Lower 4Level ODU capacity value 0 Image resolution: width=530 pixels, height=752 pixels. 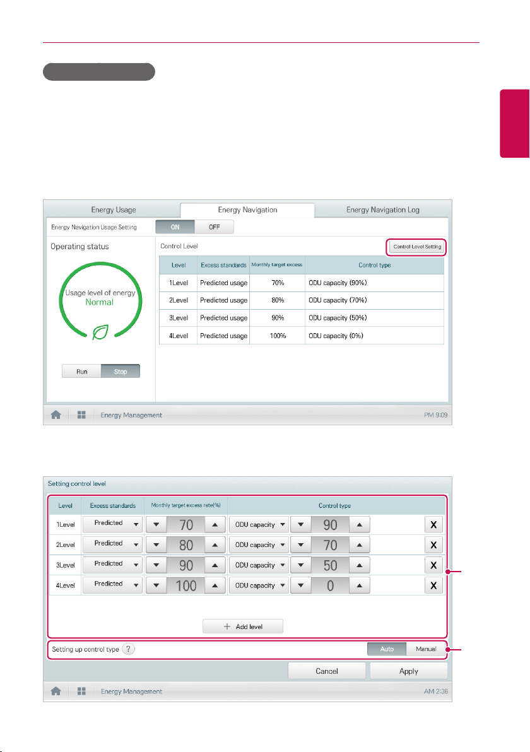pos(301,585)
